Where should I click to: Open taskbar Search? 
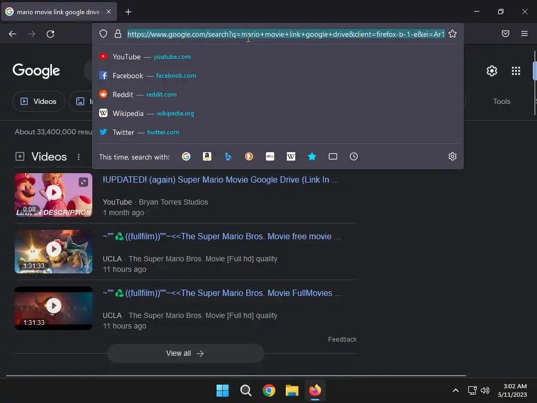pyautogui.click(x=246, y=390)
